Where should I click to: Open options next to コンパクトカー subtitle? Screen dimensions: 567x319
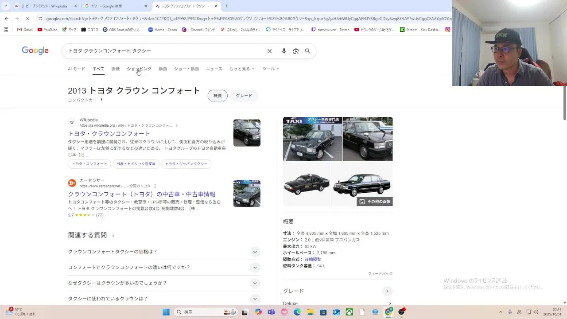click(101, 100)
